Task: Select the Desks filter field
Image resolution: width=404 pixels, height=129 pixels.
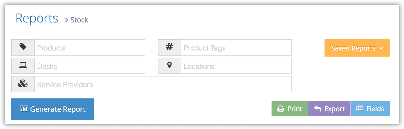Action: click(x=90, y=66)
